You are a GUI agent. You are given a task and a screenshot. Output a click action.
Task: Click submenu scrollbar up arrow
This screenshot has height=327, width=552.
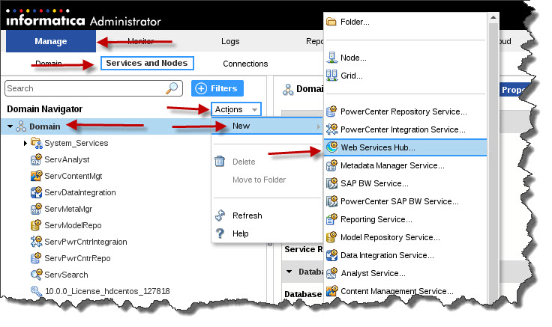pyautogui.click(x=493, y=17)
